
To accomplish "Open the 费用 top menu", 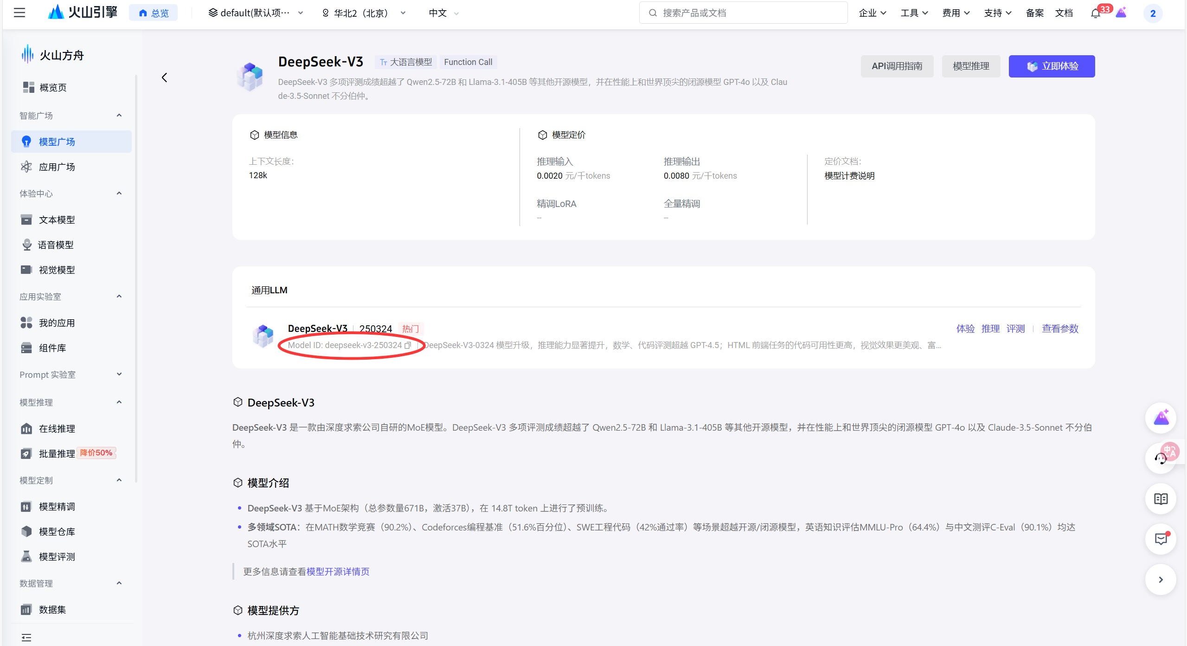I will (x=956, y=13).
